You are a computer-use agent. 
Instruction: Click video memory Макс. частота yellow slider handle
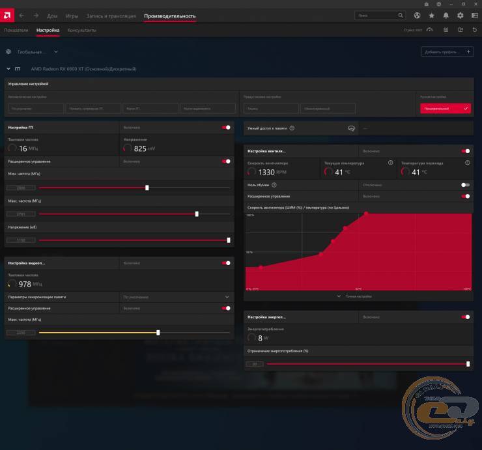click(x=158, y=333)
